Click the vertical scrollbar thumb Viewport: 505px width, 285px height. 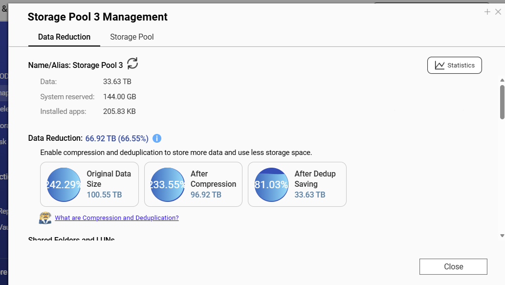coord(502,102)
